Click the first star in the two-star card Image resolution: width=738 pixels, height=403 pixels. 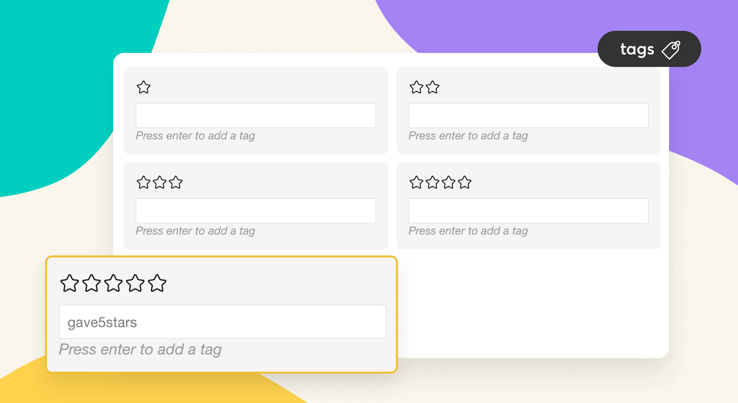click(x=416, y=88)
